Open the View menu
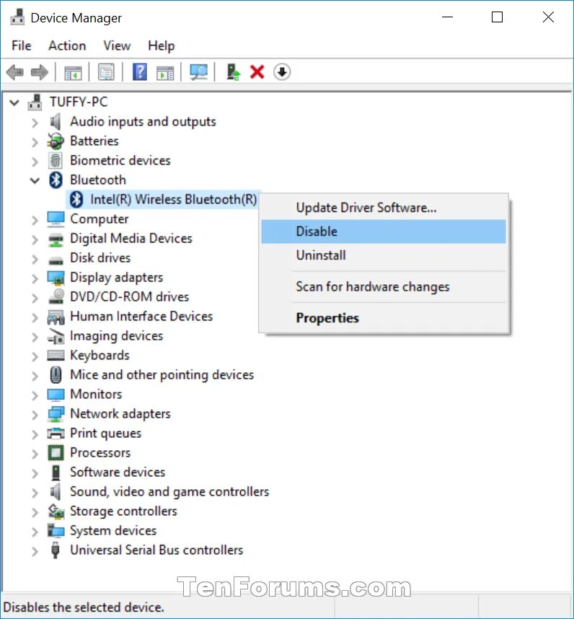574x619 pixels. pos(117,45)
